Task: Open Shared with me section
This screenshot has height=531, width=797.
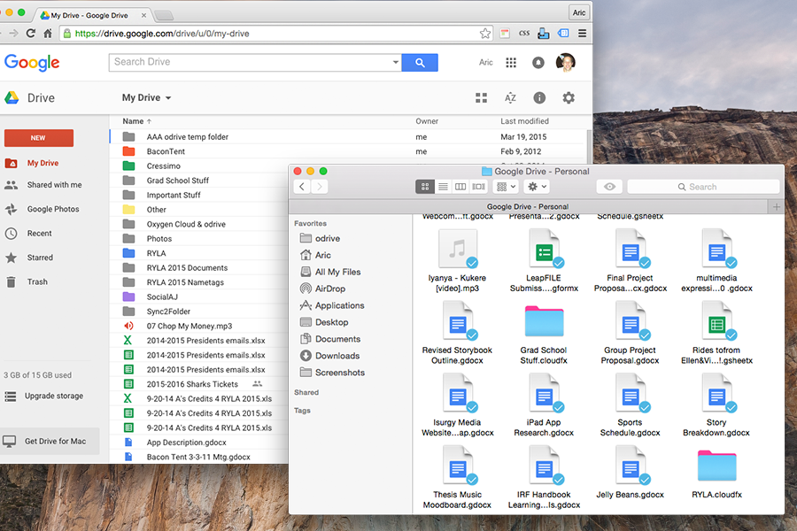Action: pos(54,185)
